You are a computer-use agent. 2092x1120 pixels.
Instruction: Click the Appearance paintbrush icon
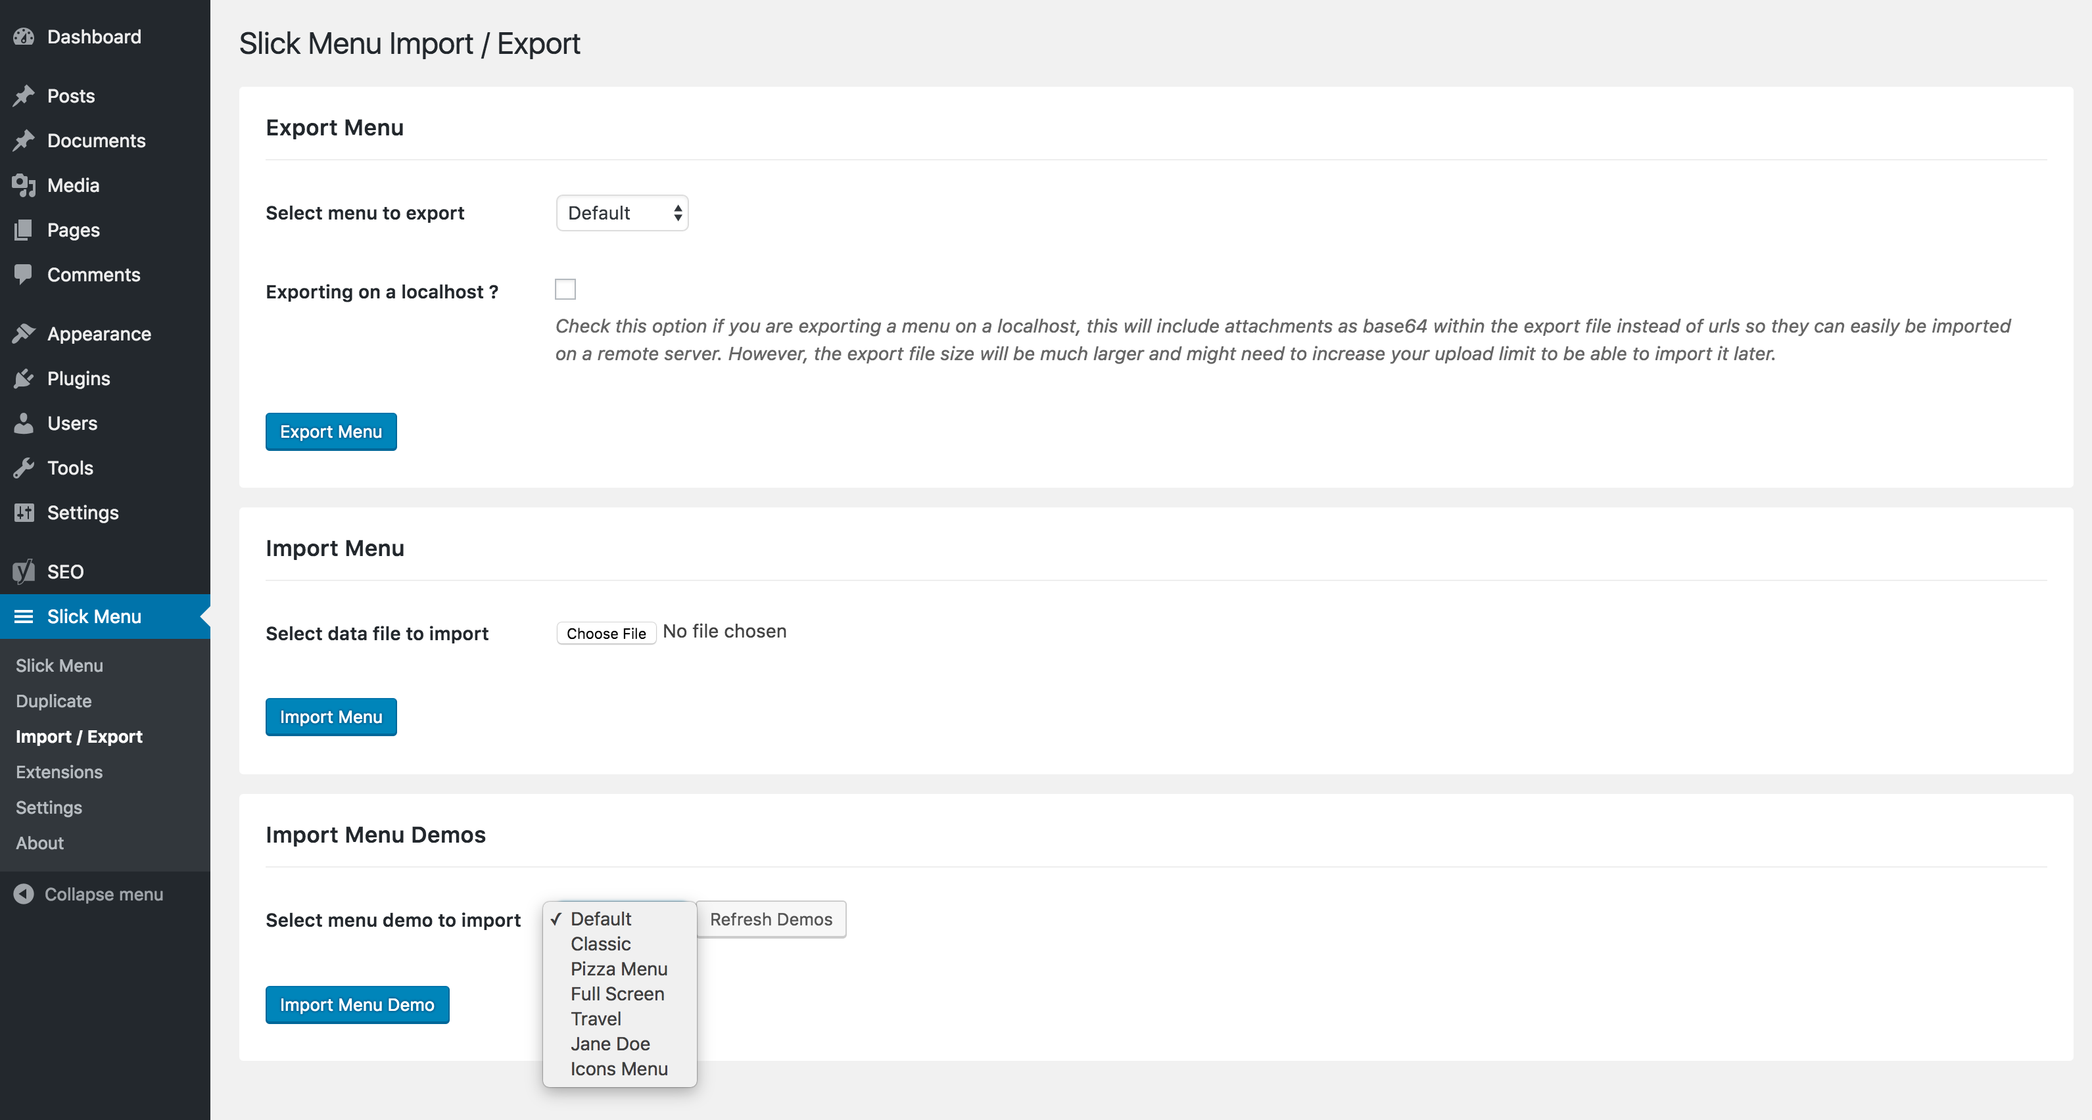24,334
